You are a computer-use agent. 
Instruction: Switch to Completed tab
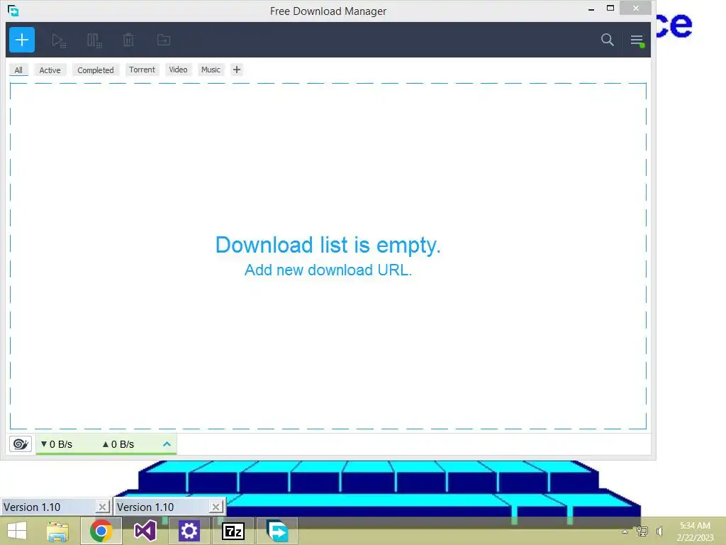96,70
